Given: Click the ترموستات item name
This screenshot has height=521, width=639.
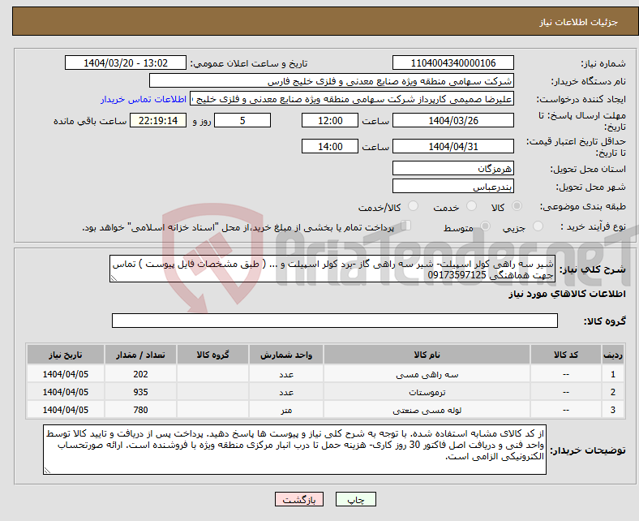Looking at the screenshot, I should [x=427, y=392].
